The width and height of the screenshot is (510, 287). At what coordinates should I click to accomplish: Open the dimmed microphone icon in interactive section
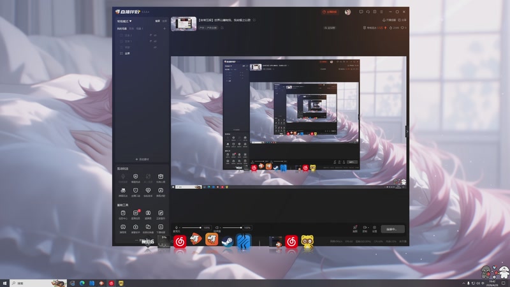(x=123, y=178)
